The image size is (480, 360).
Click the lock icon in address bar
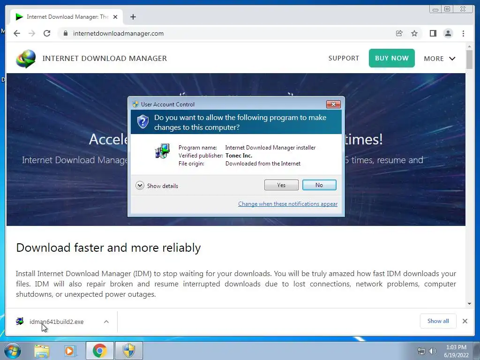(65, 33)
